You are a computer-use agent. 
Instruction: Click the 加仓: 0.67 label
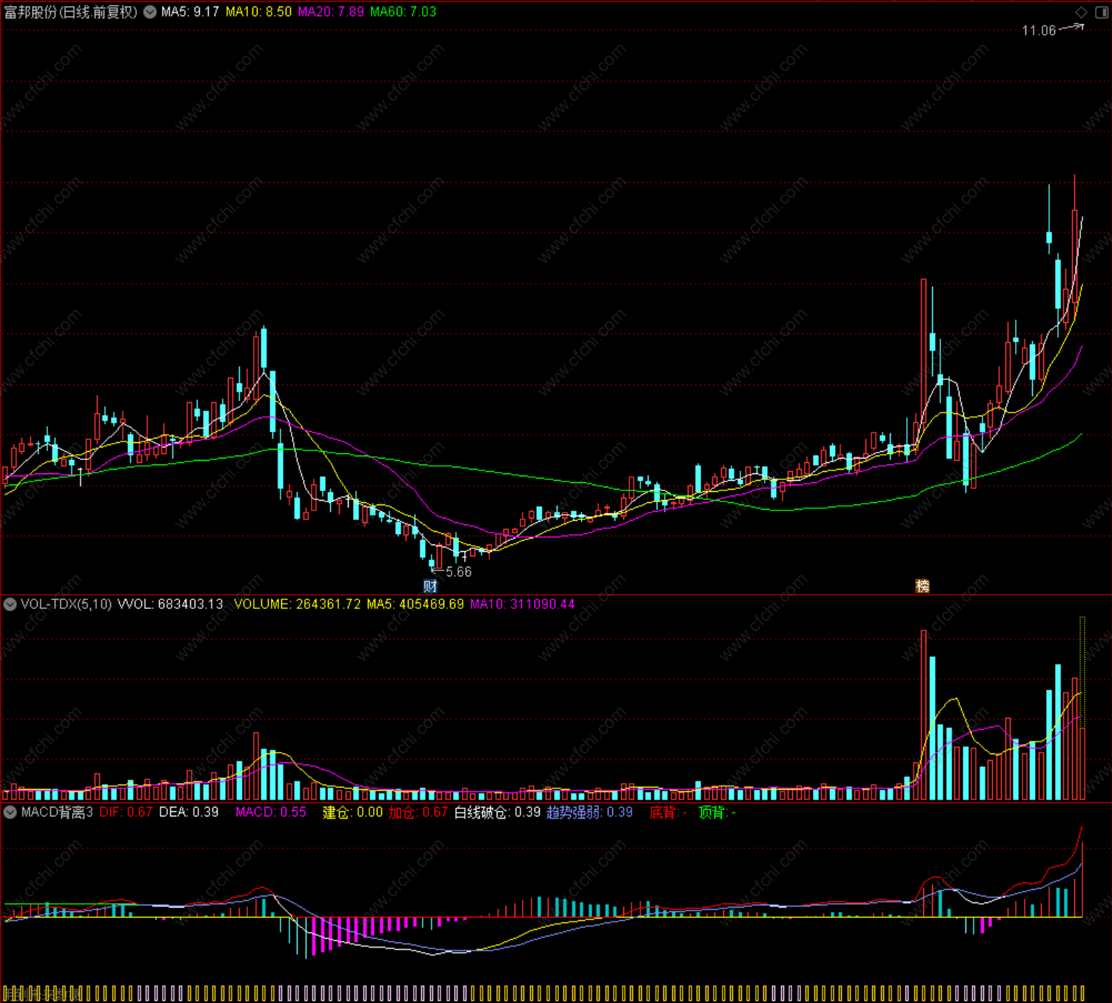pos(418,813)
